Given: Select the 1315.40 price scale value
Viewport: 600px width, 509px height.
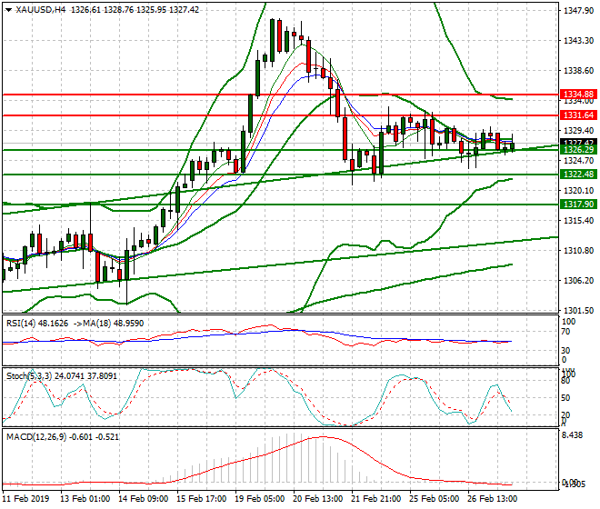Looking at the screenshot, I should point(578,221).
